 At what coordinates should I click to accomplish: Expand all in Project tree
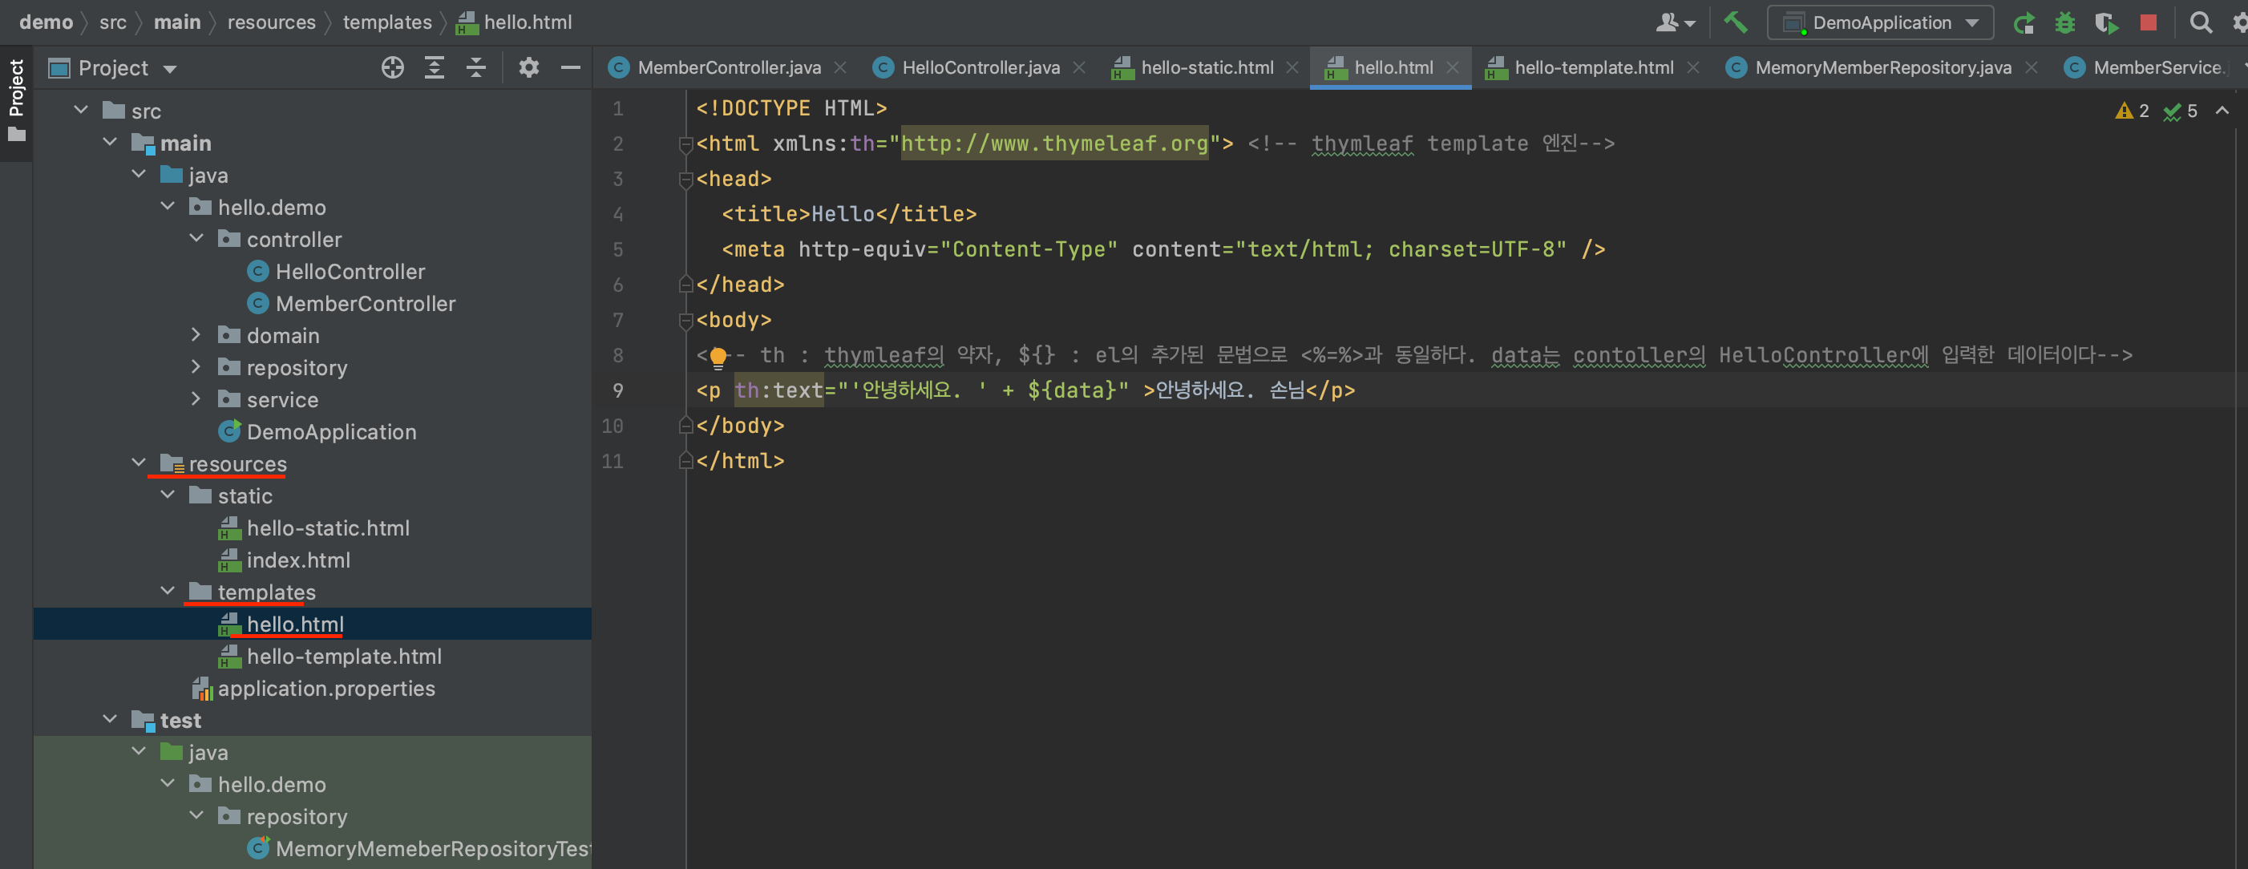click(434, 68)
